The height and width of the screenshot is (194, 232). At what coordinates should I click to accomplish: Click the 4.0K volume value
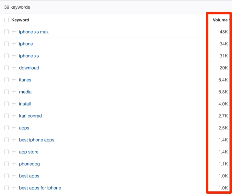click(223, 104)
